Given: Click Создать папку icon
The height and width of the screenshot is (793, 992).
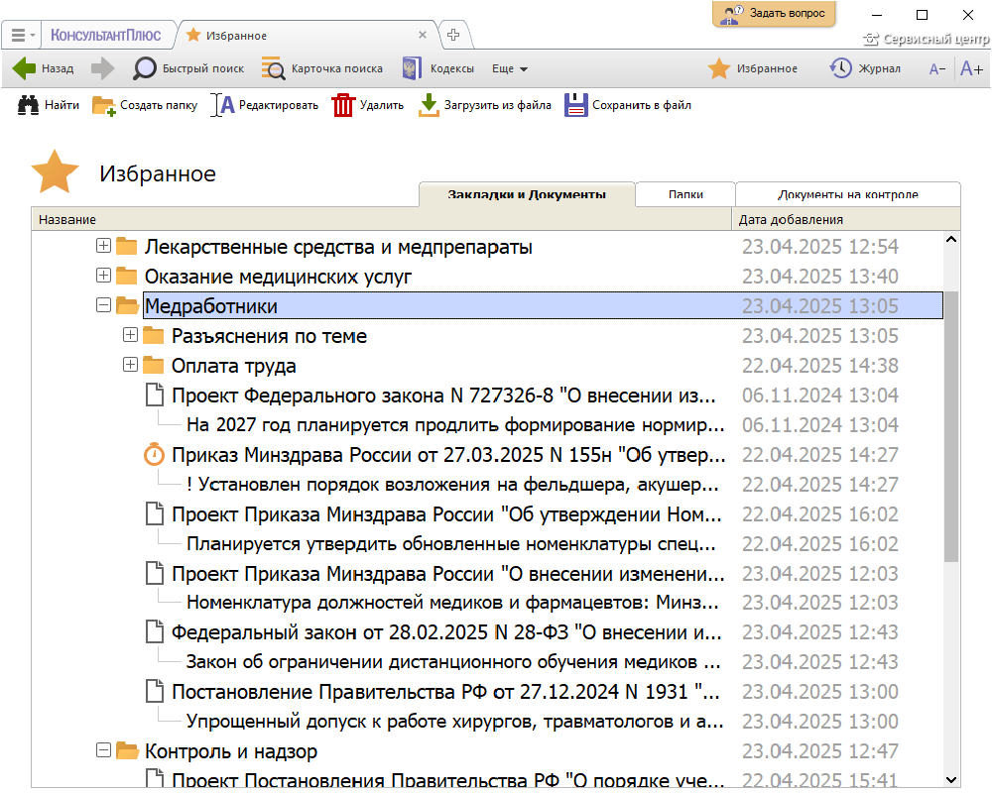Looking at the screenshot, I should pos(104,106).
